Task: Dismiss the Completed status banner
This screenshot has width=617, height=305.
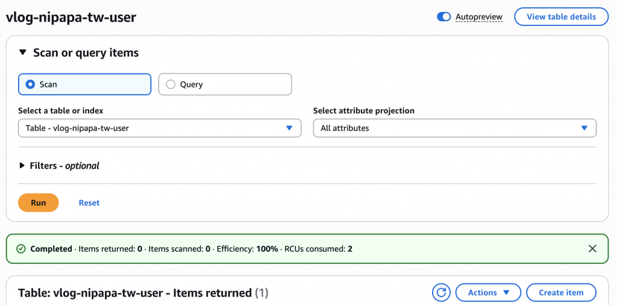Action: pos(592,248)
